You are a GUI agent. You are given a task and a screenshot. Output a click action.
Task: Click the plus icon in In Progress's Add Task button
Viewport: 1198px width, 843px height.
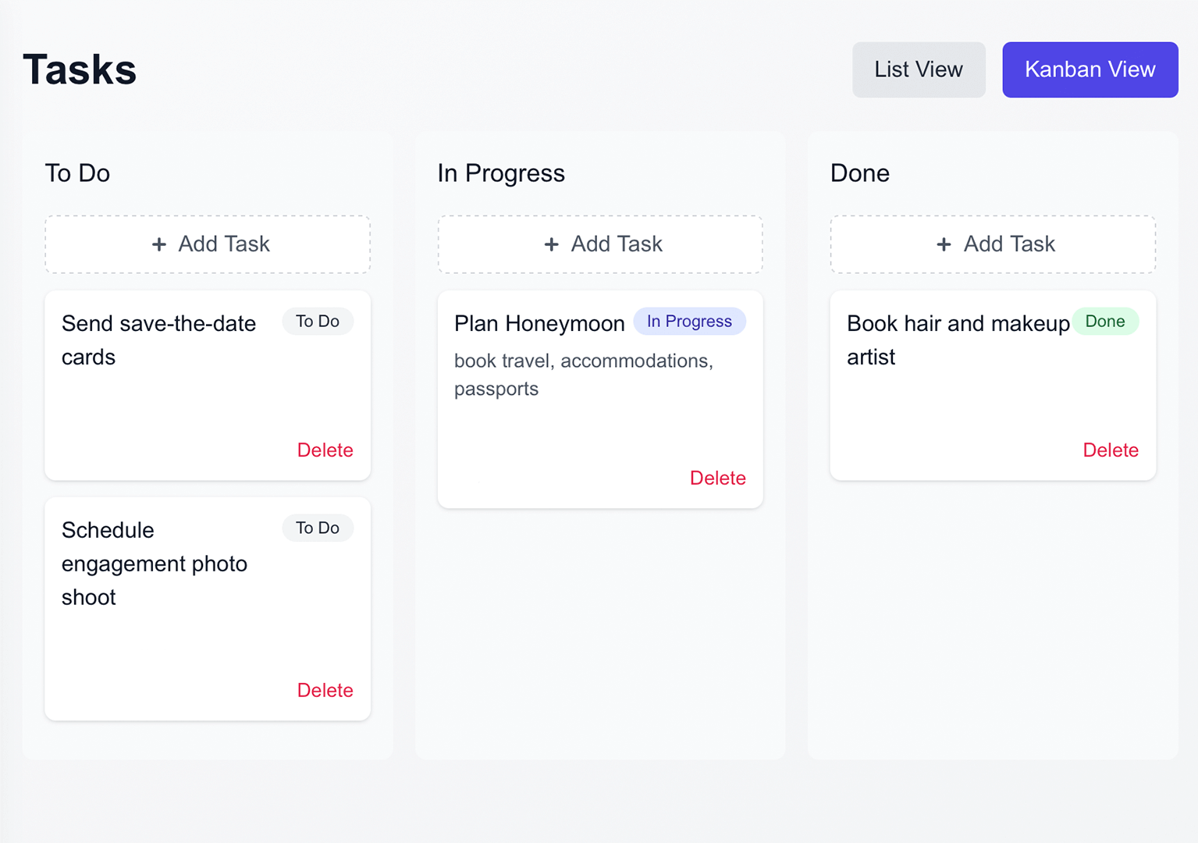tap(552, 244)
